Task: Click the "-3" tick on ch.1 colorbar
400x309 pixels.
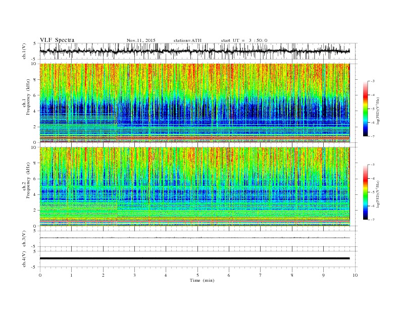Action: pyautogui.click(x=373, y=81)
